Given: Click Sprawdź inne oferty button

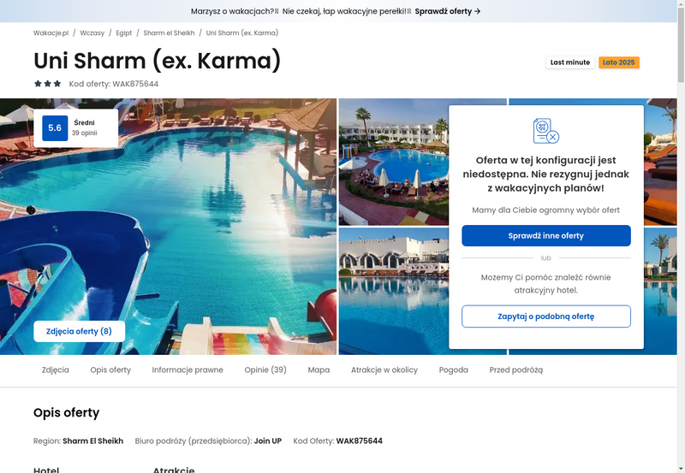Looking at the screenshot, I should coord(546,235).
